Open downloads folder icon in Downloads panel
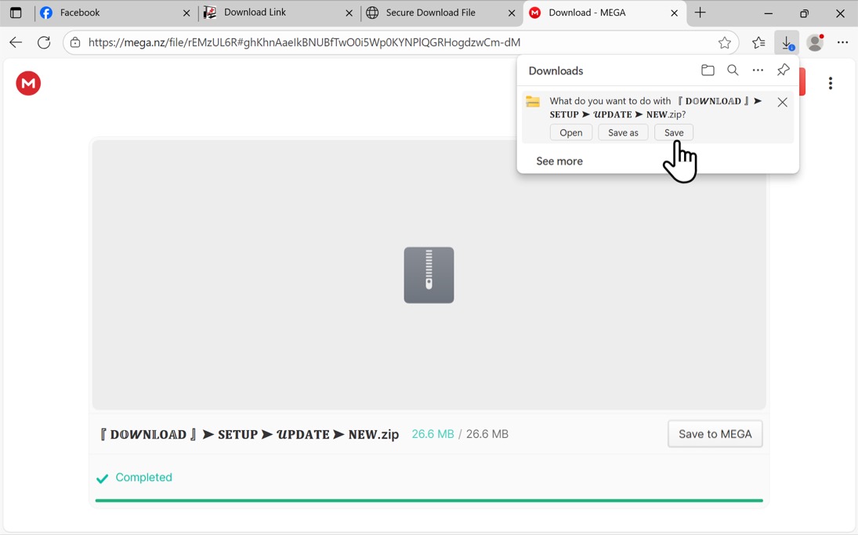The width and height of the screenshot is (858, 535). point(708,70)
